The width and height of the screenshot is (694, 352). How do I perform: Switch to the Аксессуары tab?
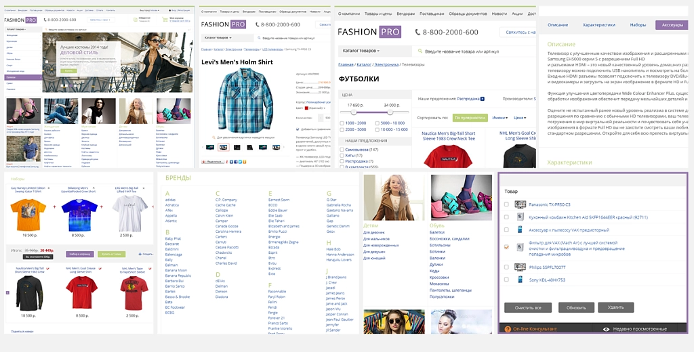(x=672, y=25)
